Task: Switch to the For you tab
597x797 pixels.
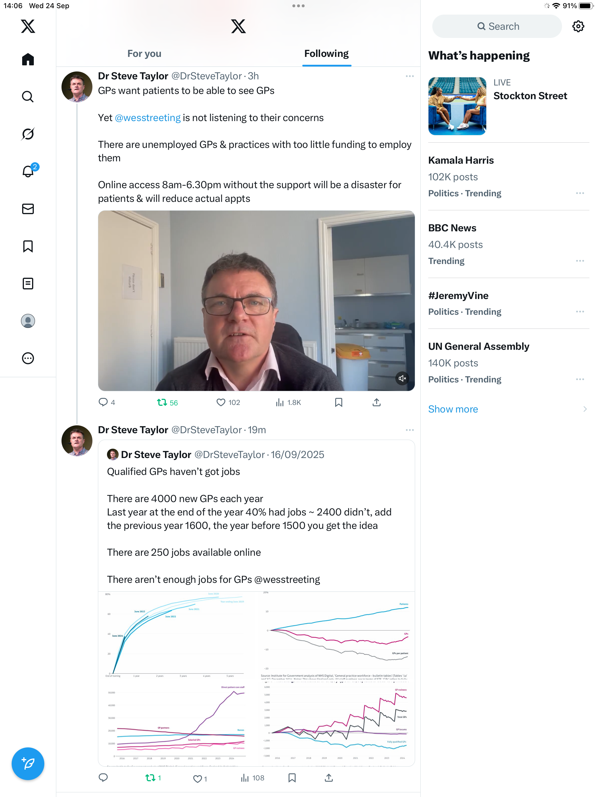Action: tap(144, 54)
